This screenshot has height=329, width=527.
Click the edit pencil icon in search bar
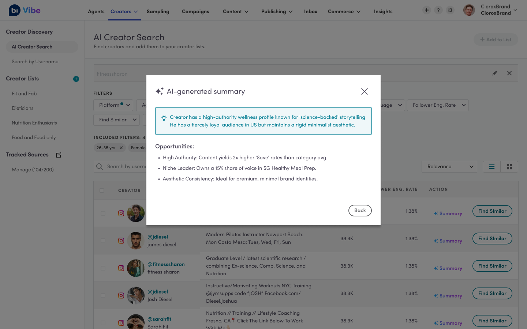pyautogui.click(x=495, y=73)
